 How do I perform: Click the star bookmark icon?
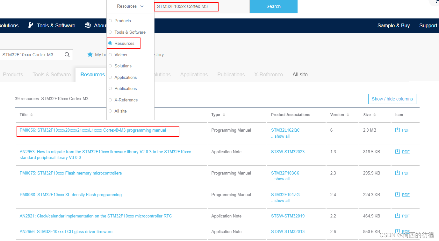(x=90, y=55)
